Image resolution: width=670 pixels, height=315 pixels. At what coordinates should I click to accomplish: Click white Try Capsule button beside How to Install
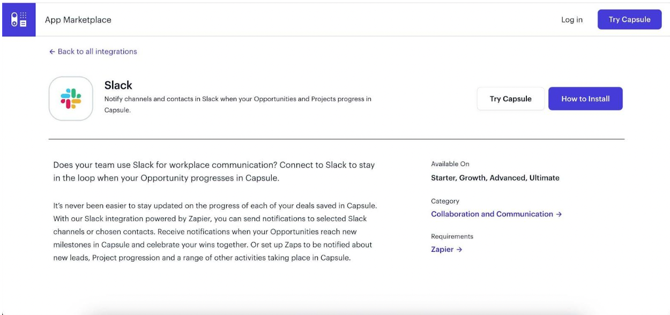click(x=510, y=99)
